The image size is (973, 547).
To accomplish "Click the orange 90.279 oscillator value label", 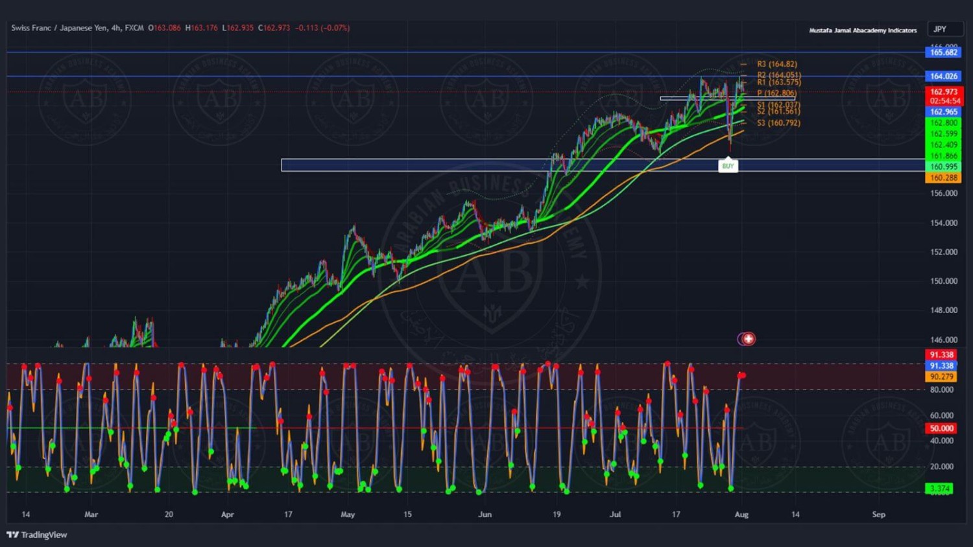I will [941, 377].
